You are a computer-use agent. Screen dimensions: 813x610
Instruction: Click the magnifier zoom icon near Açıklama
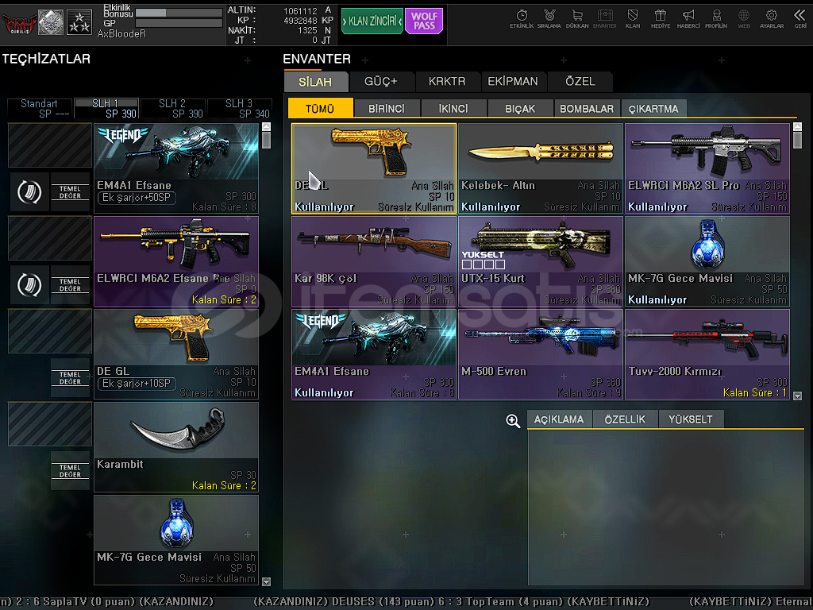click(513, 421)
